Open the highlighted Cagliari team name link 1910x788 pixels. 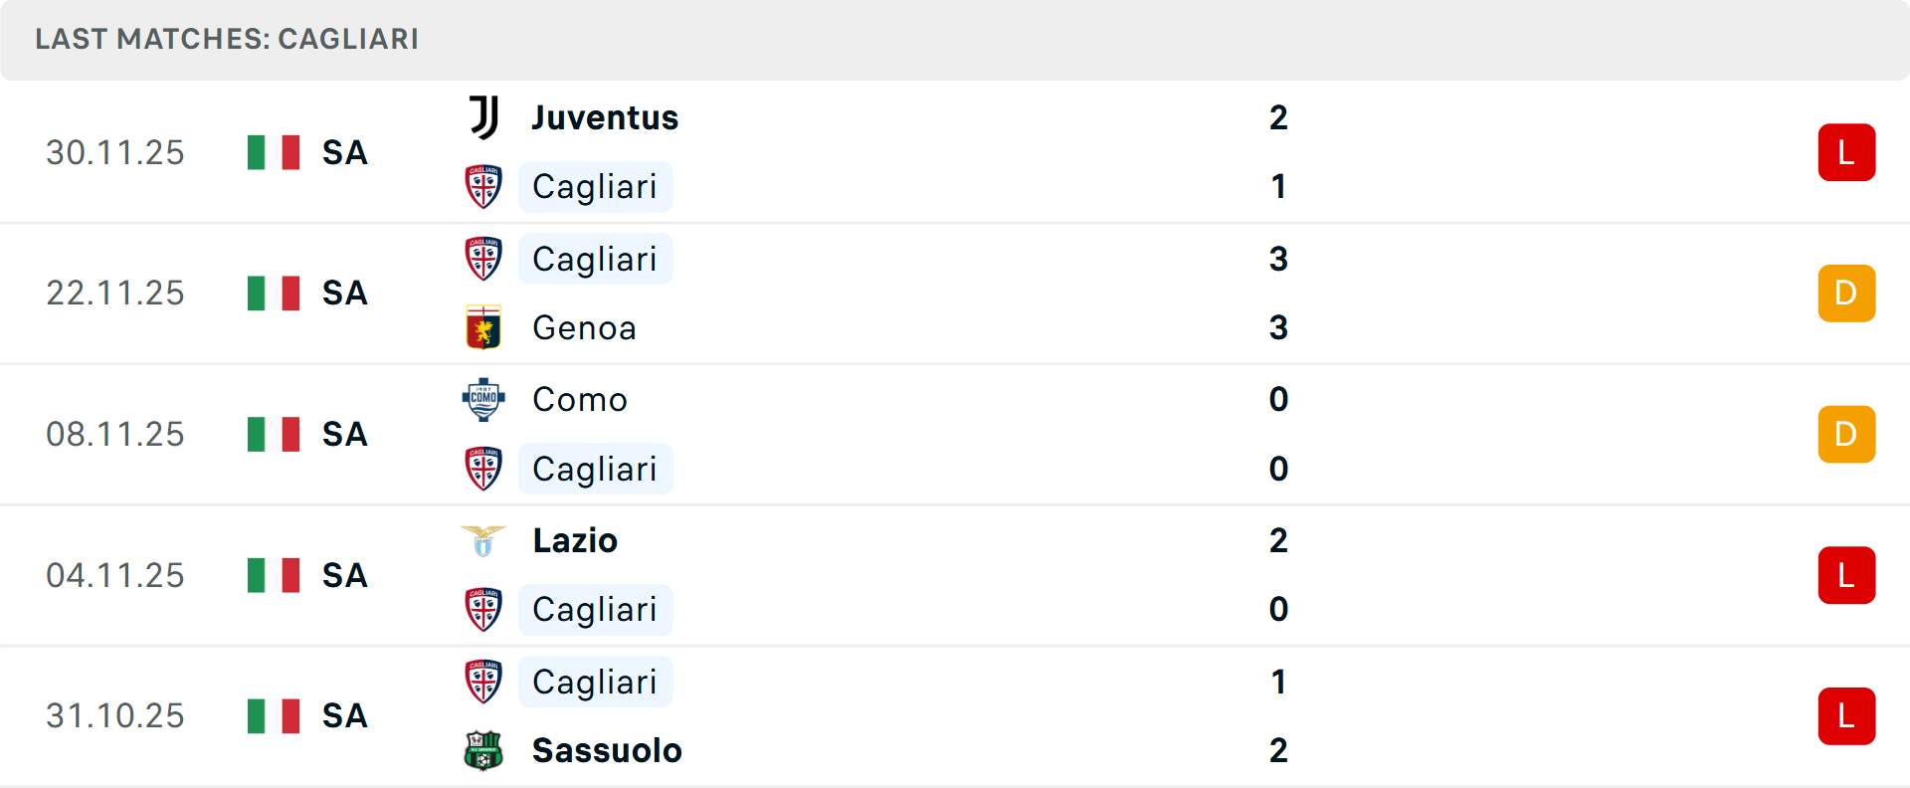click(595, 186)
